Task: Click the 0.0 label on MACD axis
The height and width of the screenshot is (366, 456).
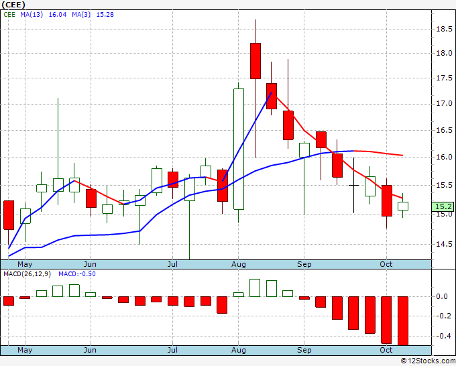Action: click(442, 296)
